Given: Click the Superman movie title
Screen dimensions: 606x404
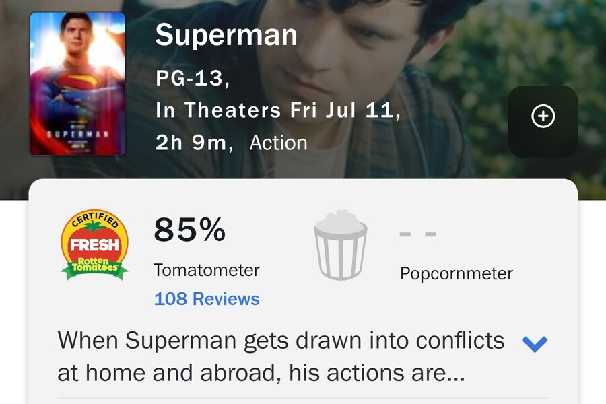Looking at the screenshot, I should (226, 35).
